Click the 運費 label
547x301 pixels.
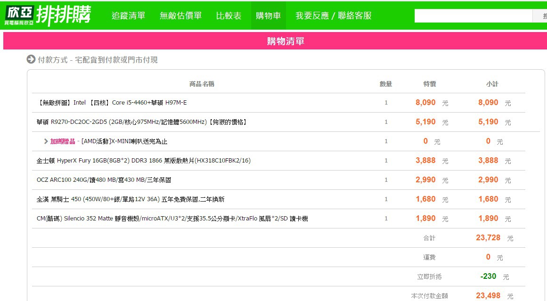(429, 257)
